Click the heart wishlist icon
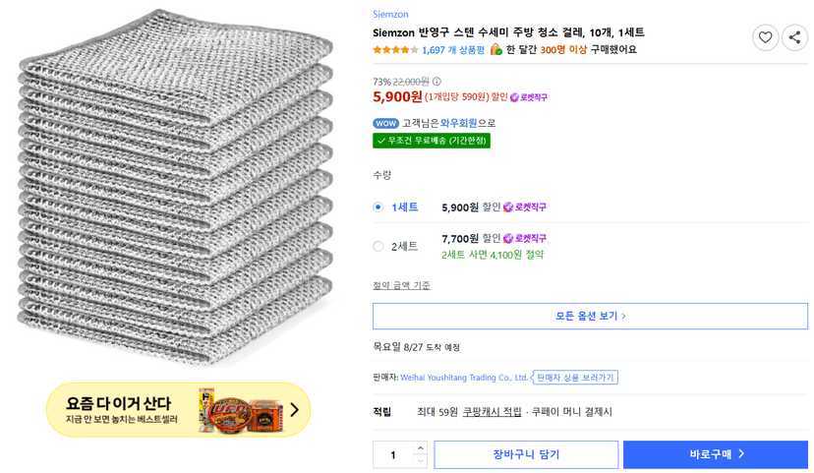The image size is (814, 473). coord(765,37)
